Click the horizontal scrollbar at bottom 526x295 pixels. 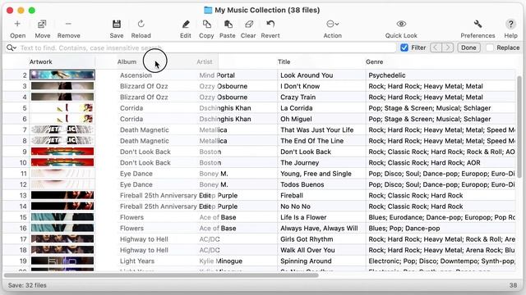[x=161, y=275]
